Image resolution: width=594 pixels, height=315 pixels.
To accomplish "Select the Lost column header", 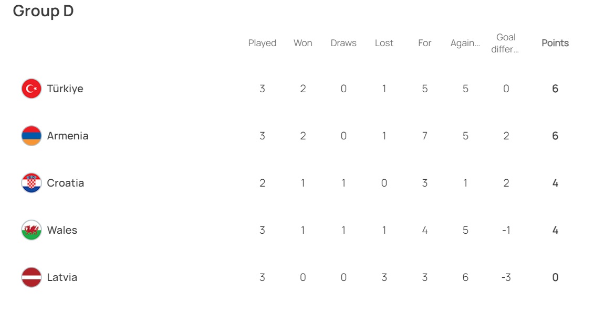I will (384, 43).
